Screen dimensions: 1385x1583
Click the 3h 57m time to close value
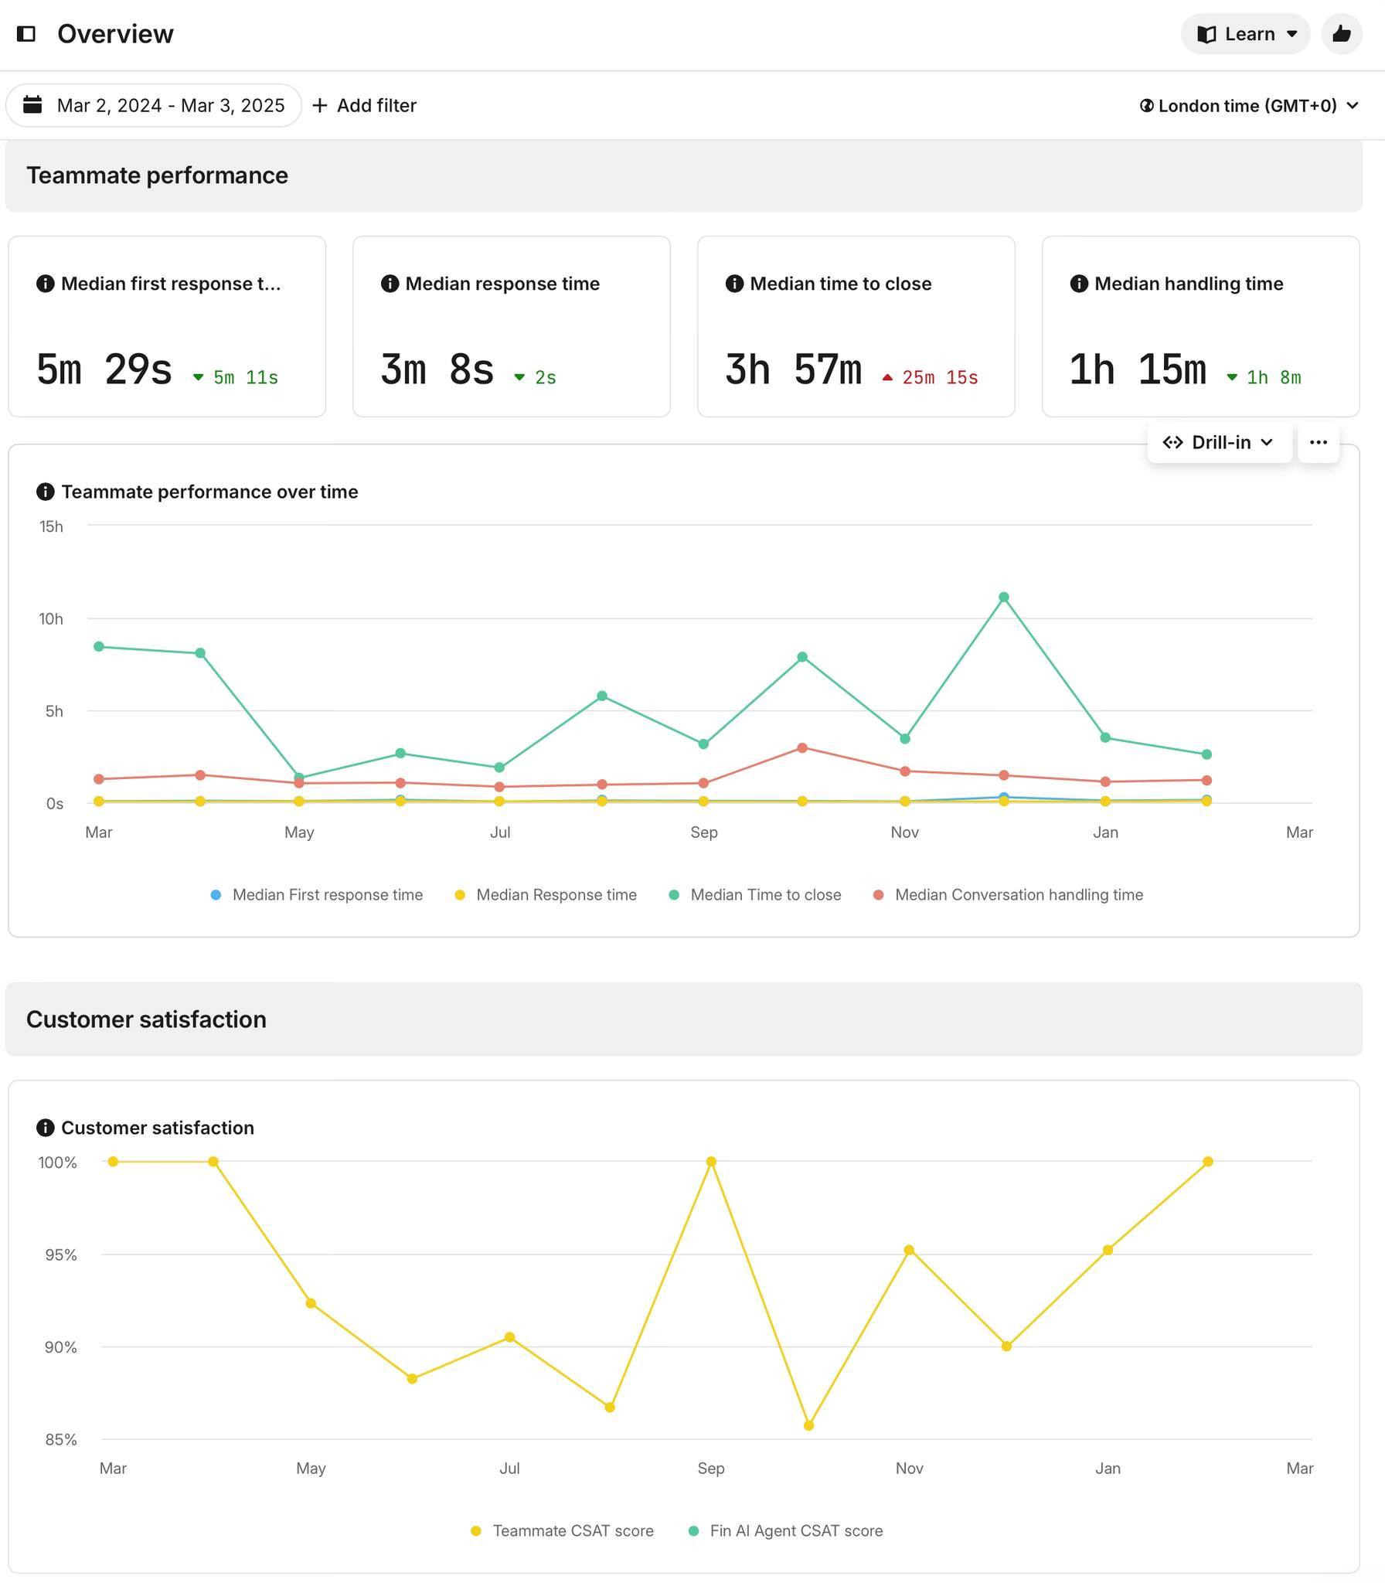pyautogui.click(x=793, y=369)
